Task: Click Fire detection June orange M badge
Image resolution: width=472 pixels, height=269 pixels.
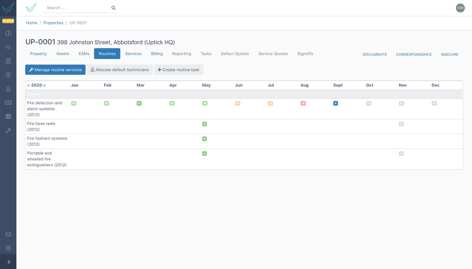Action: tap(238, 103)
